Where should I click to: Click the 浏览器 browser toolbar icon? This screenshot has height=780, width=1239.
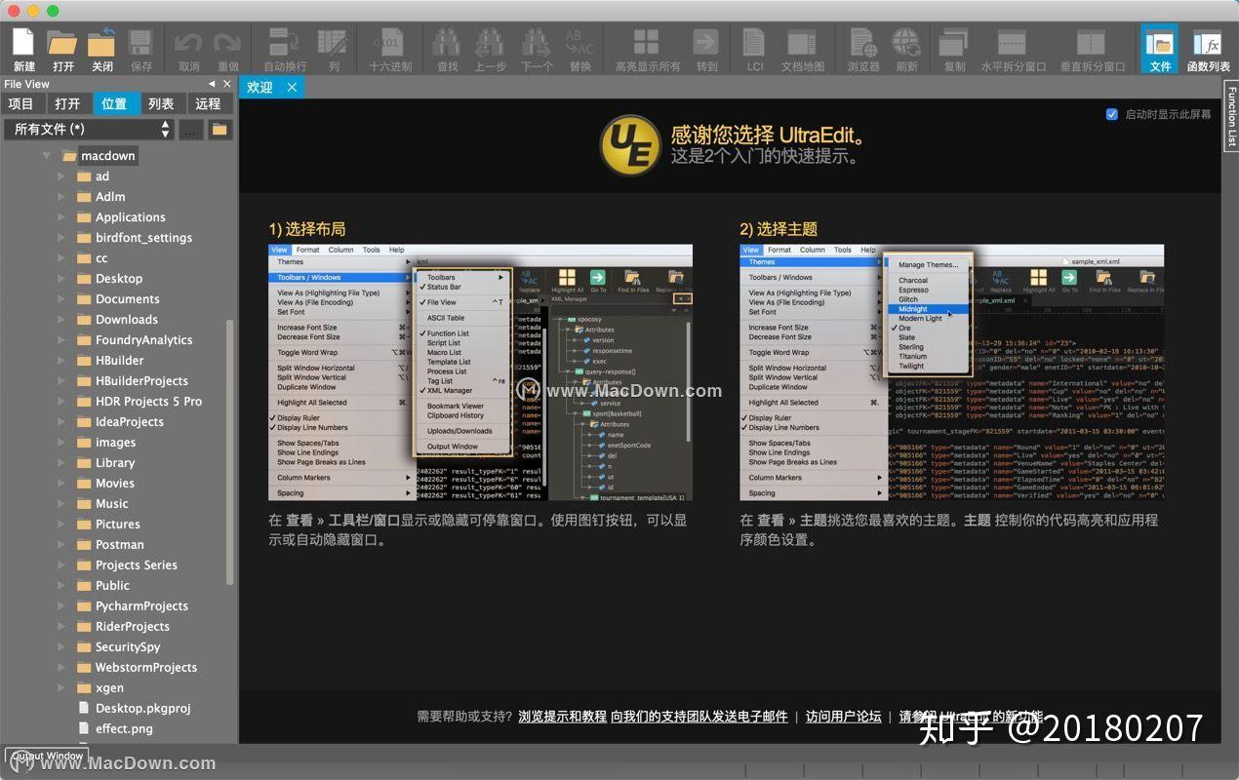pos(861,49)
